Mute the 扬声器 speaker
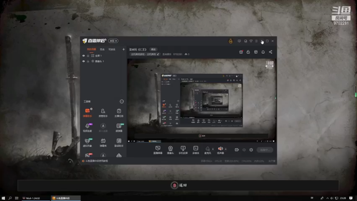Screen dimensions: 357x201 pos(220,150)
